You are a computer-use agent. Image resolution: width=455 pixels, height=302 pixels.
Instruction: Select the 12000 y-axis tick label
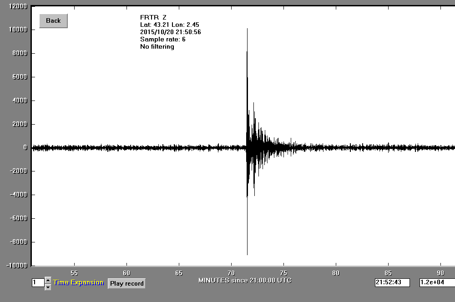click(18, 6)
